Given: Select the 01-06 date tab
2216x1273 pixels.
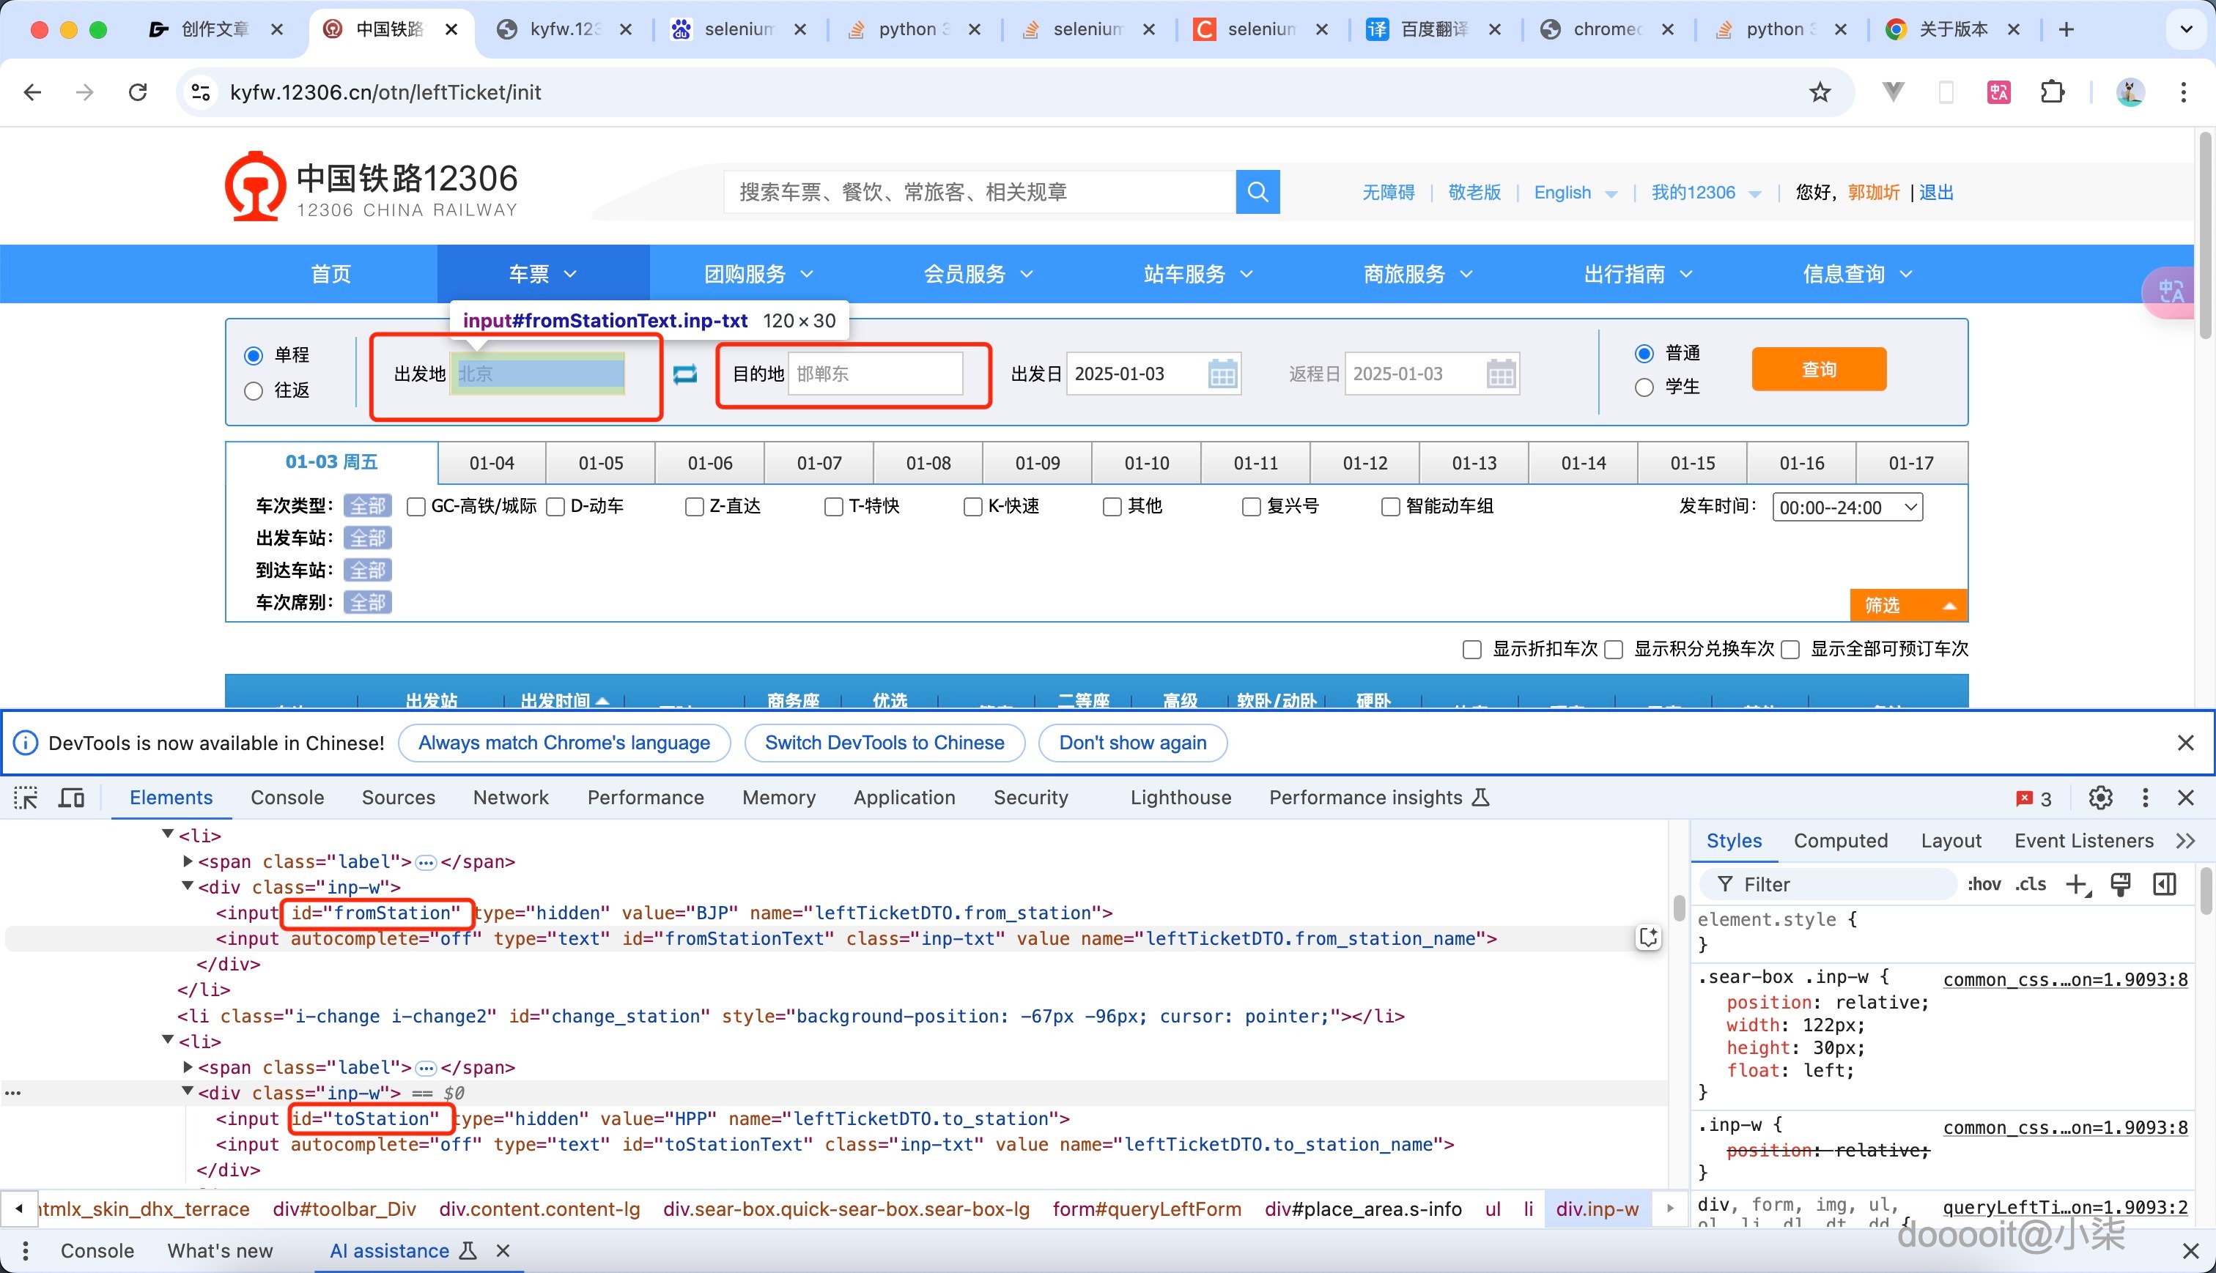Looking at the screenshot, I should click(709, 462).
